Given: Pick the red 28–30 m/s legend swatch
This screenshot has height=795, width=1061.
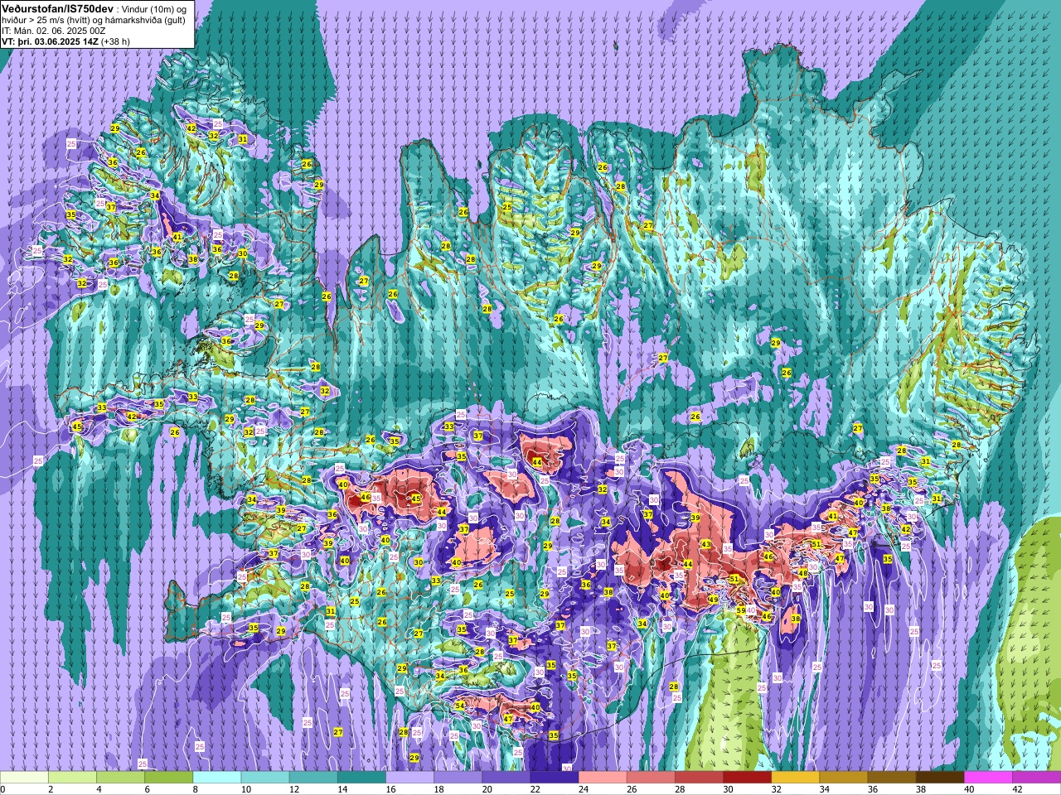Looking at the screenshot, I should pos(699,778).
